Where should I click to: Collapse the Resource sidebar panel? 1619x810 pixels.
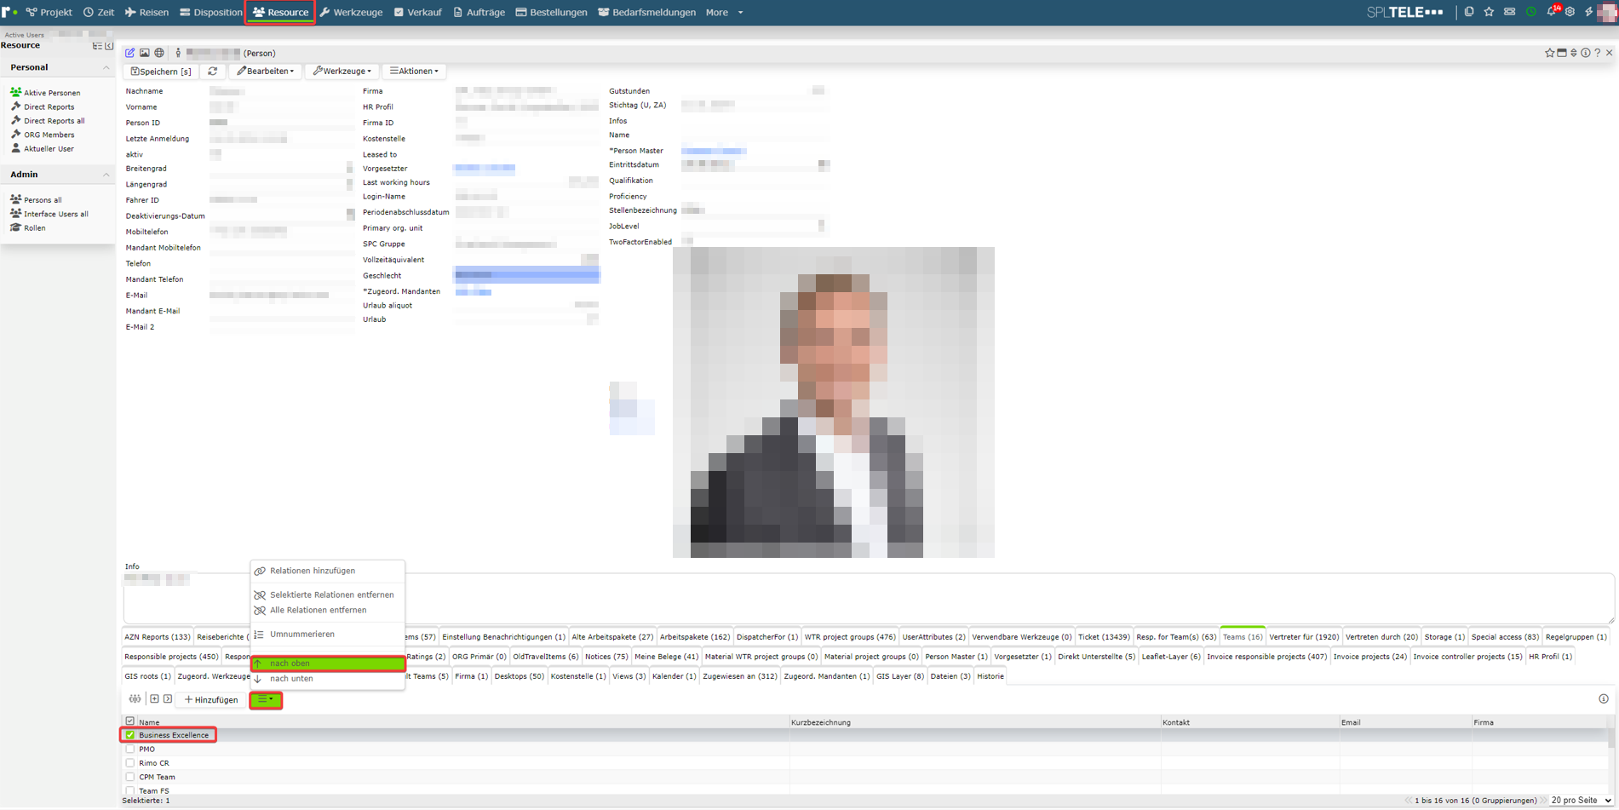tap(109, 45)
